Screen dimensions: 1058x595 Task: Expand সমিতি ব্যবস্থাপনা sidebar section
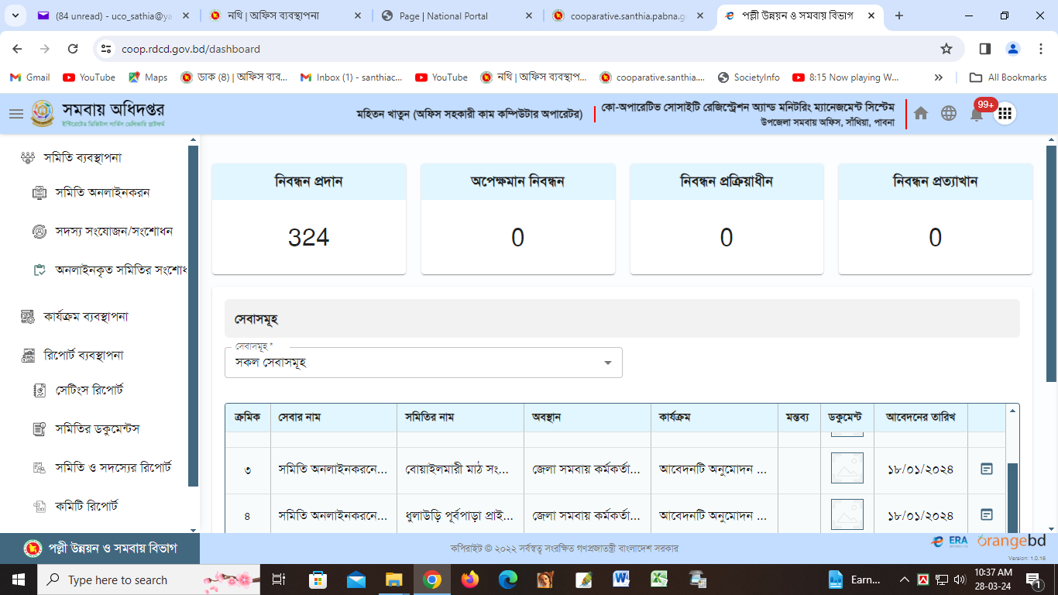coord(82,157)
